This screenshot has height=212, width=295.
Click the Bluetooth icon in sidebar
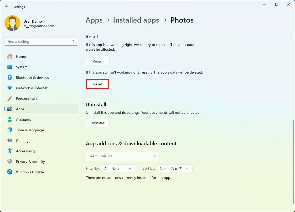10,77
